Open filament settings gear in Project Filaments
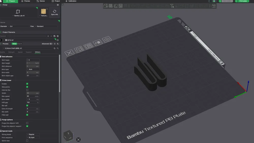 point(58,36)
